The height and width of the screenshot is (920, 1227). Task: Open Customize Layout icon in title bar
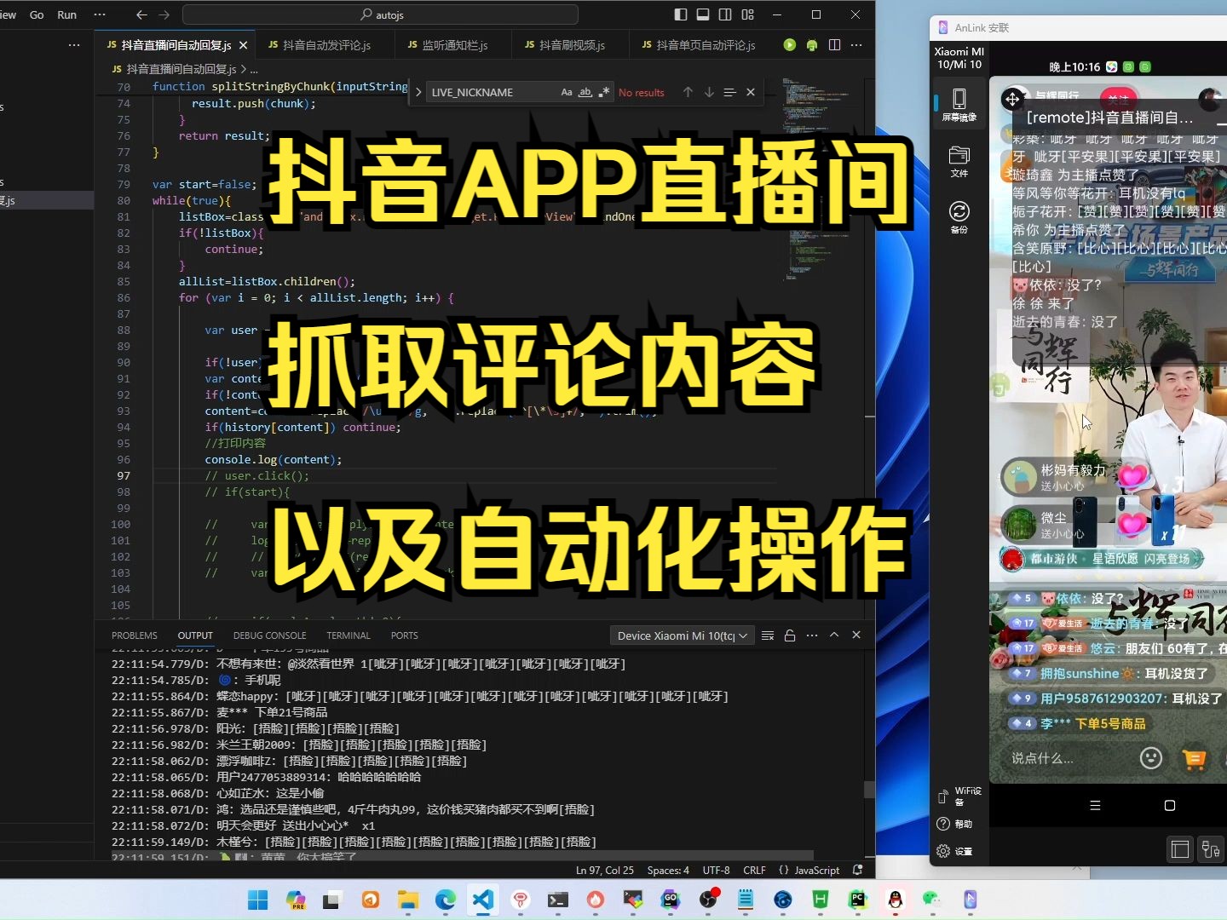coord(748,14)
